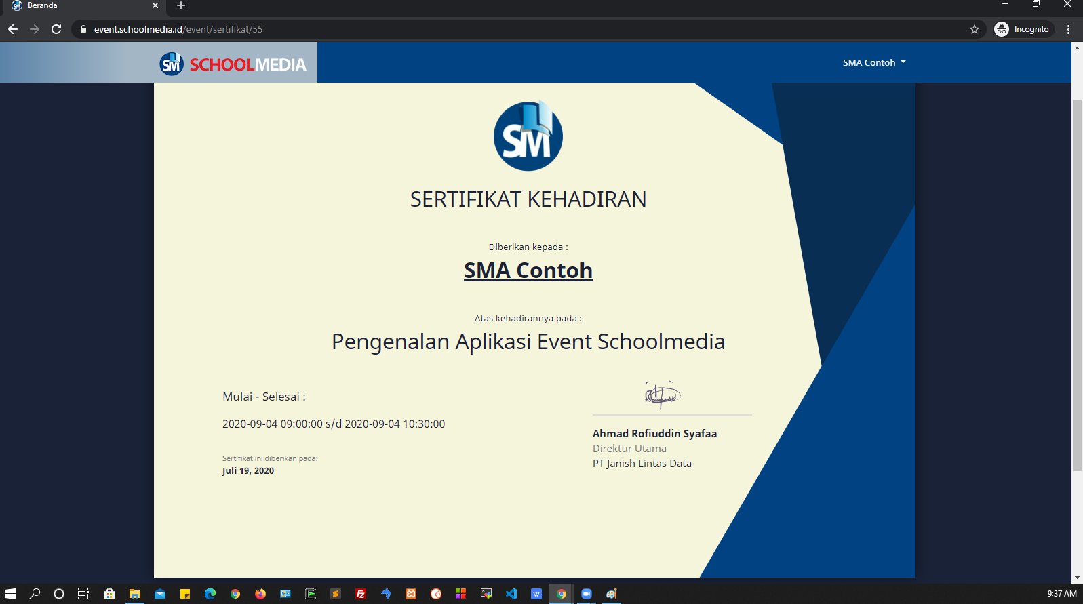Open Sublime Text from taskbar

coord(336,594)
